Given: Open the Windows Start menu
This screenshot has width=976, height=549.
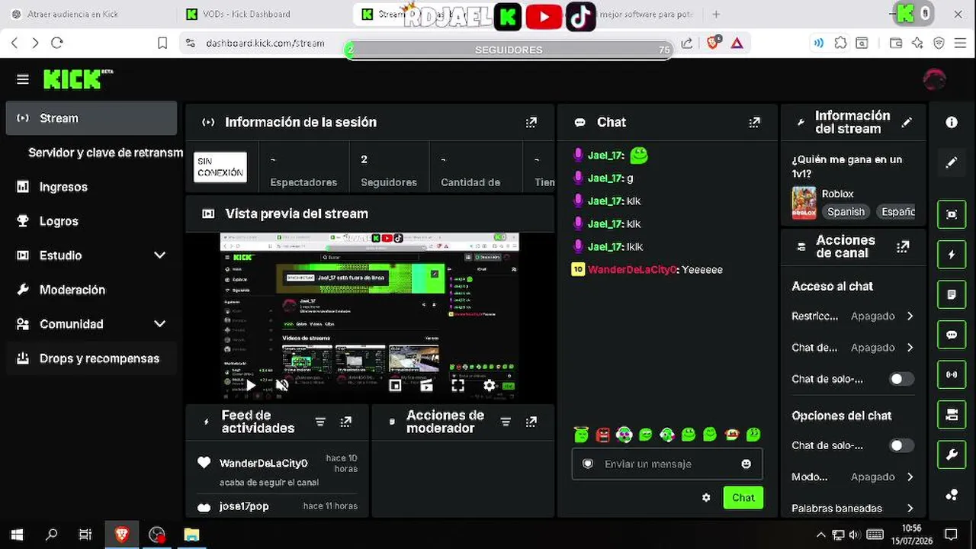Looking at the screenshot, I should pyautogui.click(x=17, y=535).
